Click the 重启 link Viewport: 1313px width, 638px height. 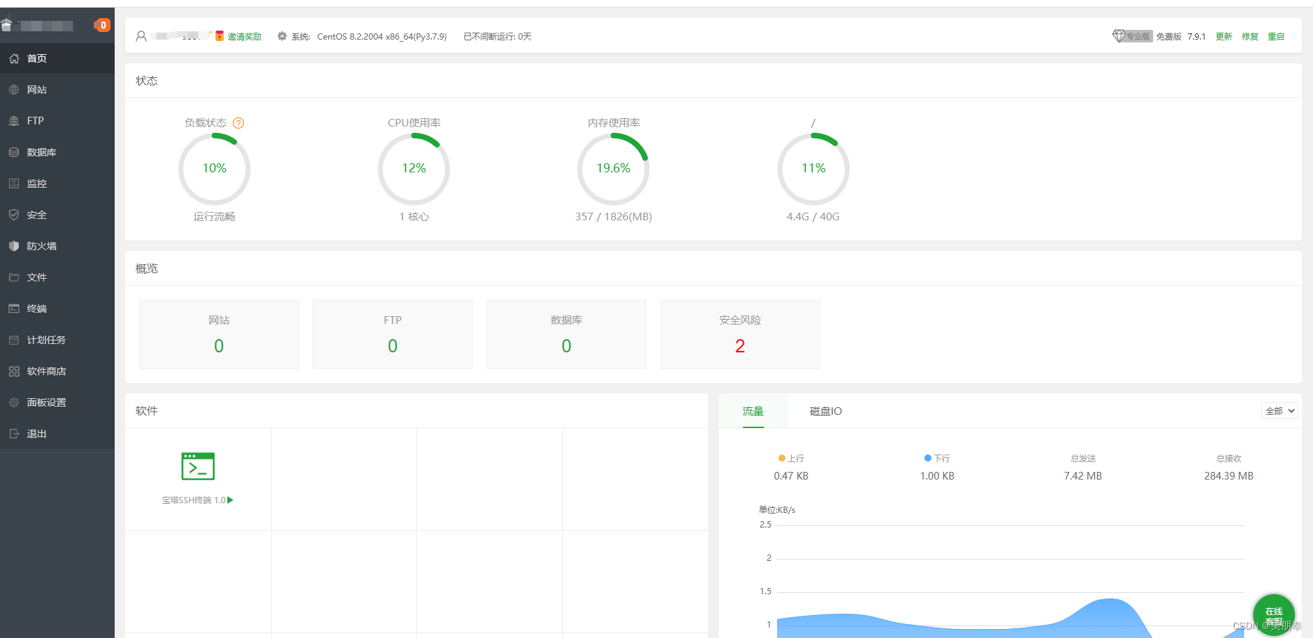1276,37
